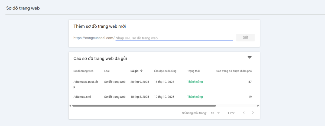This screenshot has height=126, width=325.
Task: Sort by Sơ đồ trang web column header
Action: tap(83, 71)
